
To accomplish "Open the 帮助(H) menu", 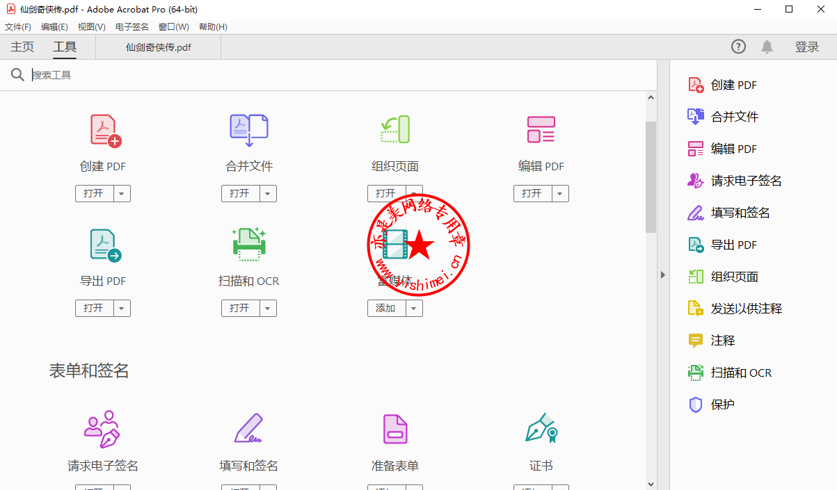I will point(212,26).
